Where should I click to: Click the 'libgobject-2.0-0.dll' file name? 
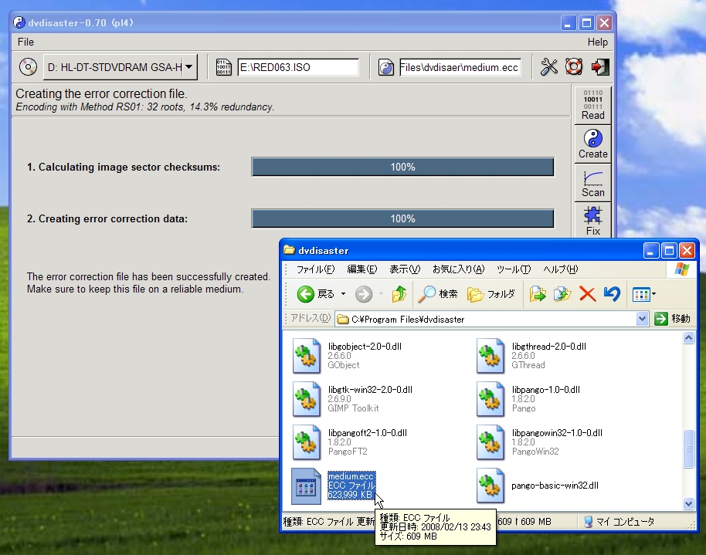pos(365,346)
